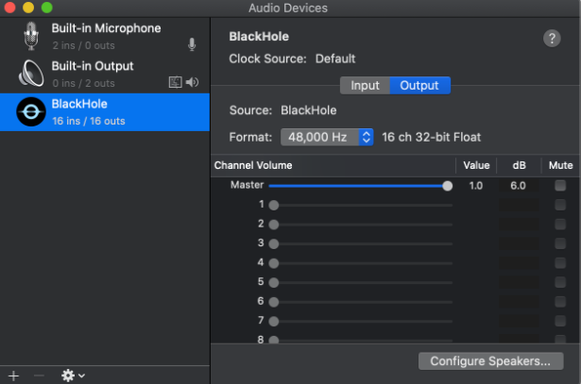This screenshot has width=581, height=384.
Task: Open the Format sample rate dropdown
Action: click(327, 138)
